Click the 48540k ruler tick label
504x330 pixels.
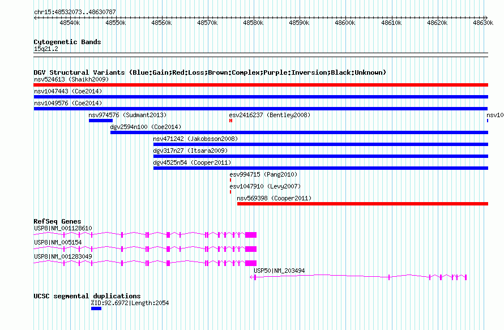[x=70, y=23]
